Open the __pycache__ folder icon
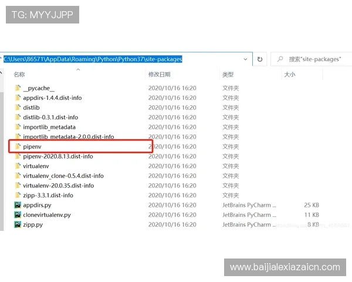This screenshot has width=352, height=282. click(x=18, y=88)
